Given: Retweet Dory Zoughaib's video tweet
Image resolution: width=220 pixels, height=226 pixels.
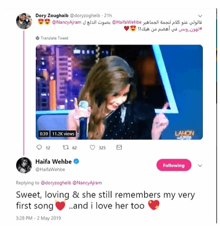Looking at the screenshot, I should (65, 147).
